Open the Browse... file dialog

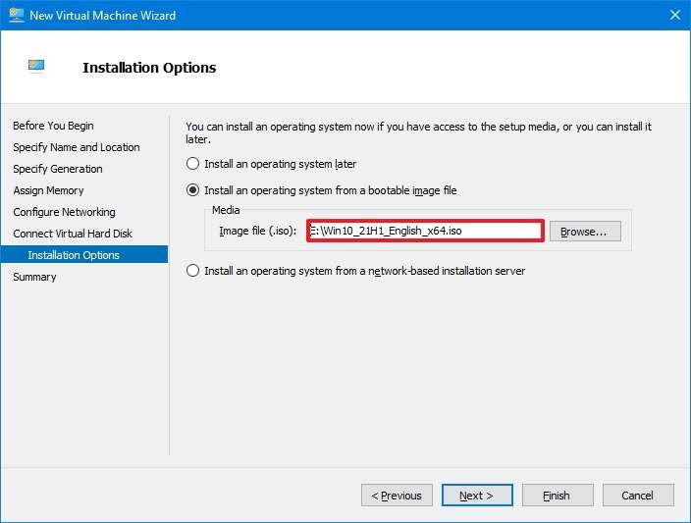pos(585,232)
